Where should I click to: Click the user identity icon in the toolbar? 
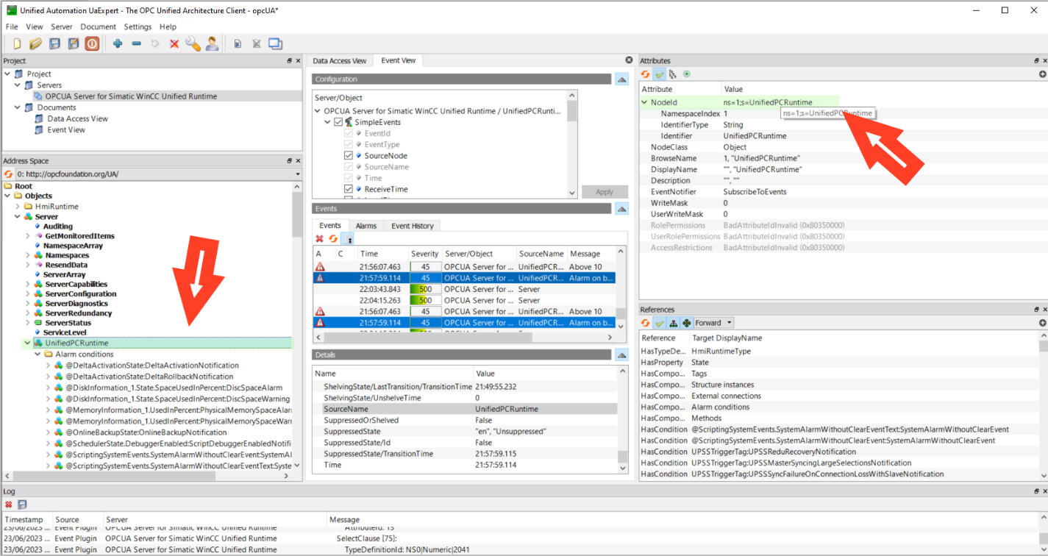pyautogui.click(x=212, y=44)
